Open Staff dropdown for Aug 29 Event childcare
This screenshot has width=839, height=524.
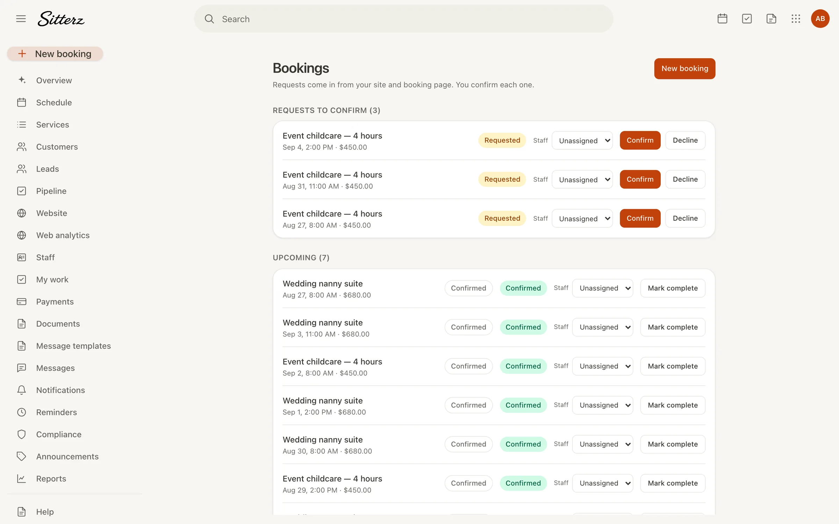[603, 483]
